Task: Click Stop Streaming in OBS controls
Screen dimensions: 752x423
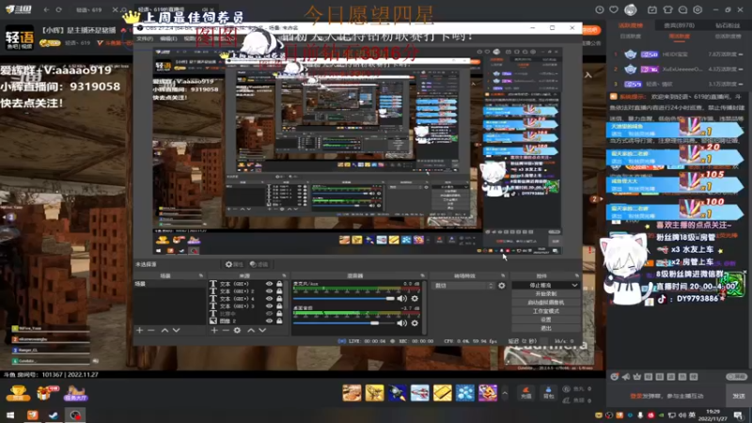Action: 540,286
